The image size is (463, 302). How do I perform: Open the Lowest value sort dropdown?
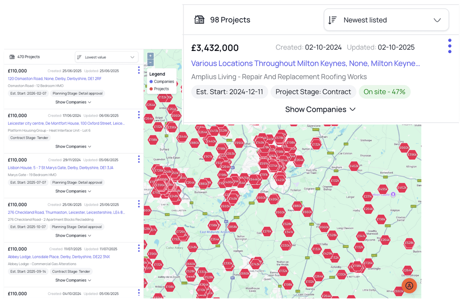point(106,57)
